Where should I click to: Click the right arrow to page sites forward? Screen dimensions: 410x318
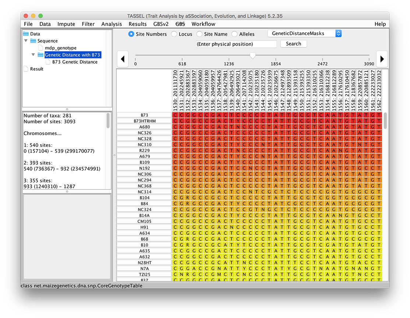pos(382,59)
